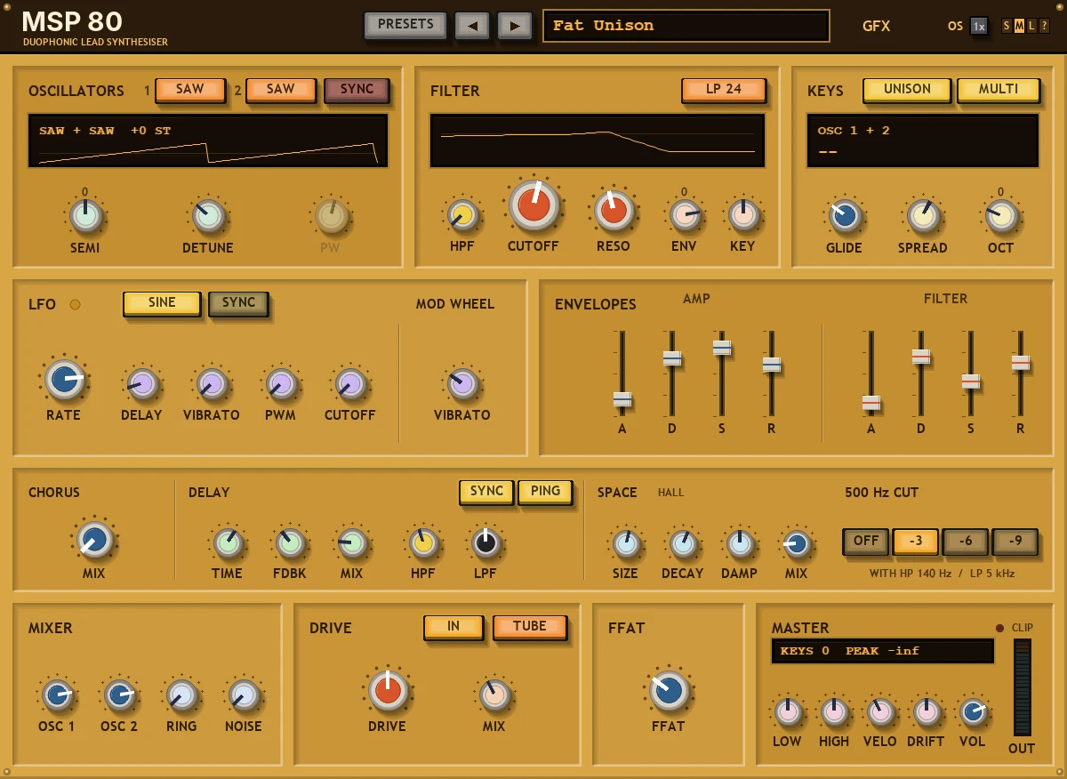This screenshot has height=779, width=1067.
Task: Set 500 Hz cut to -9
Action: click(x=1015, y=542)
